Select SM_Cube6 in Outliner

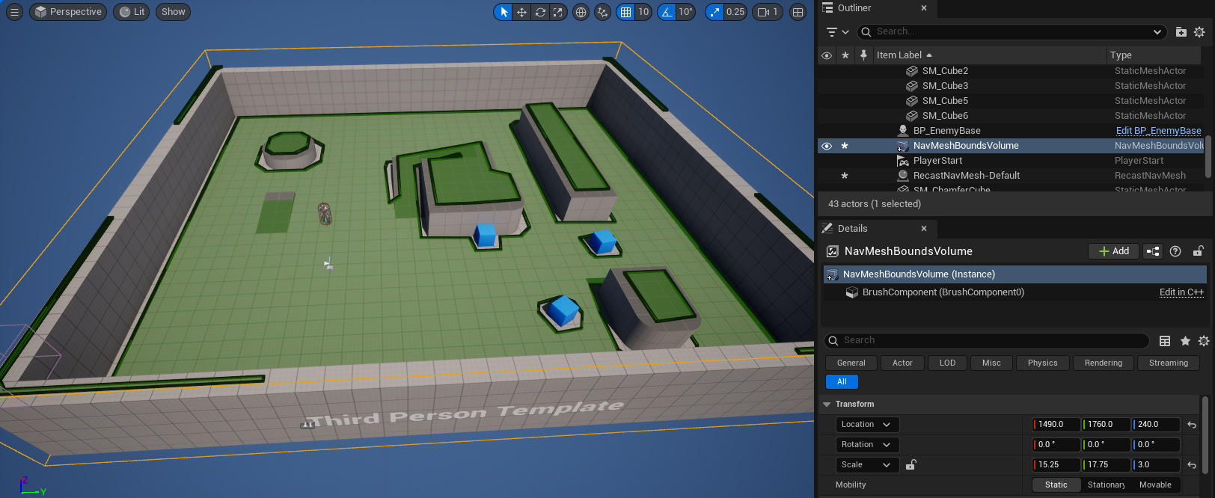click(x=945, y=116)
